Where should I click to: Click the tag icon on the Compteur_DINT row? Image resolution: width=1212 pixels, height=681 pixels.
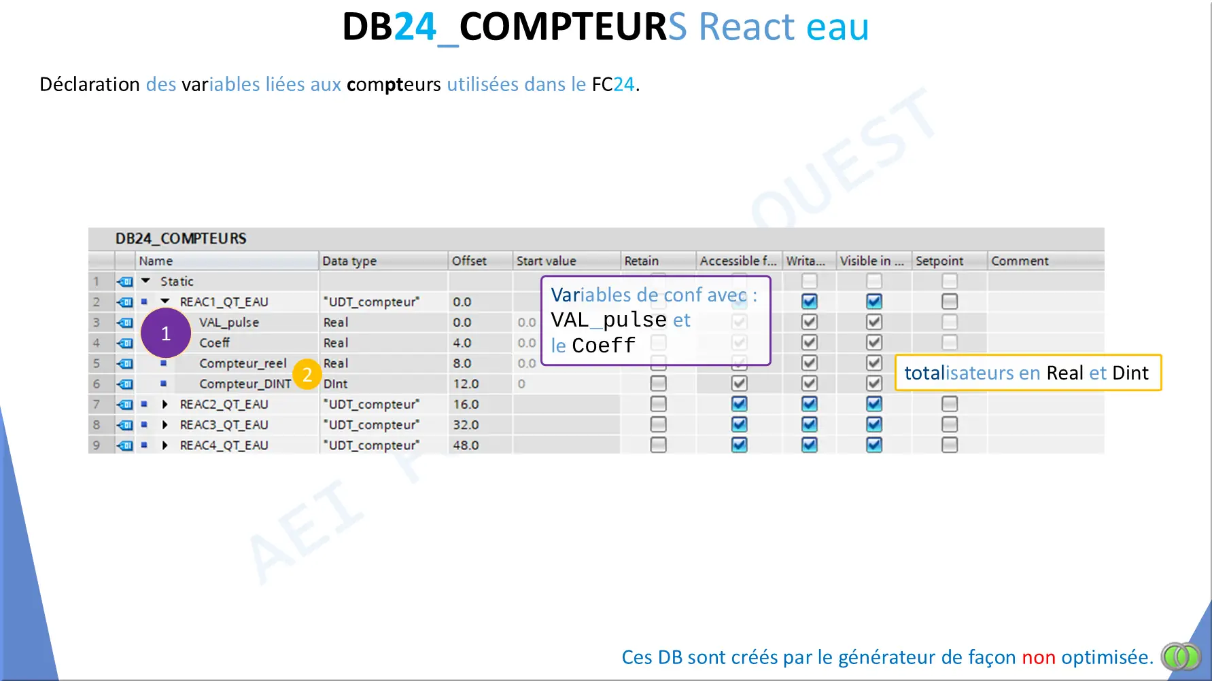(x=125, y=384)
